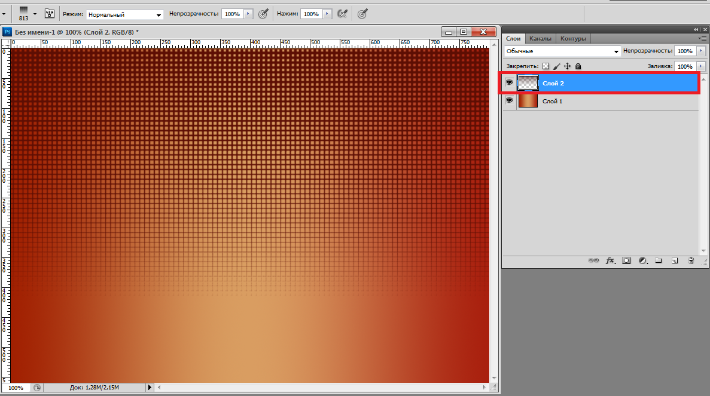Viewport: 710px width, 396px height.
Task: Switch to the Каналы tab
Action: (x=540, y=38)
